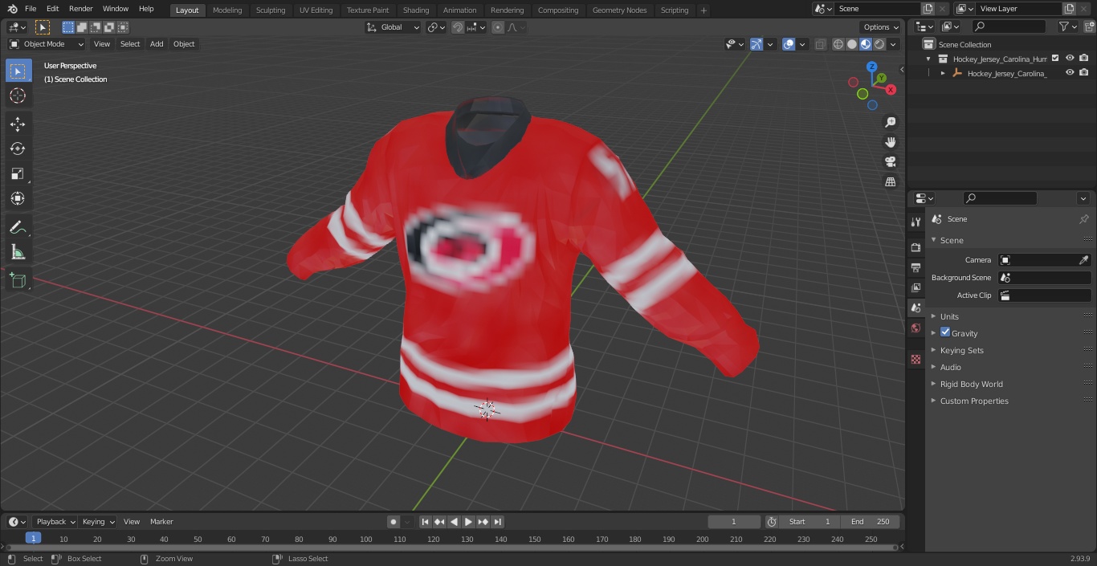The image size is (1097, 566).
Task: Jump to the last frame
Action: click(x=498, y=522)
